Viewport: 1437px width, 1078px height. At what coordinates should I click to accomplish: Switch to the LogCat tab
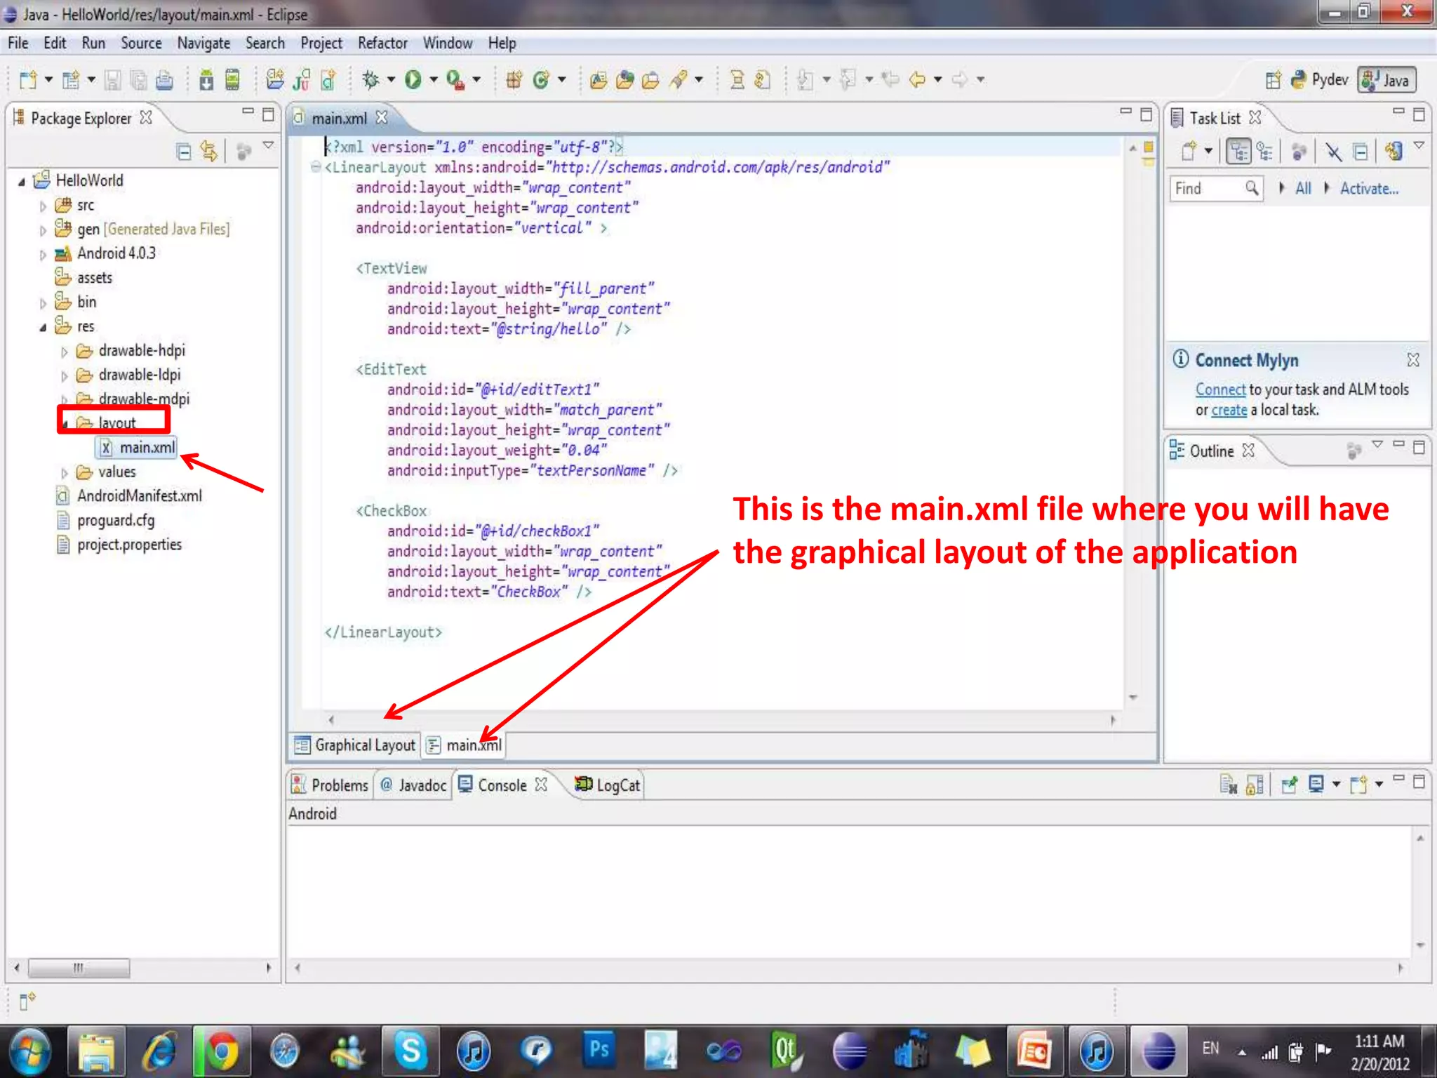608,785
